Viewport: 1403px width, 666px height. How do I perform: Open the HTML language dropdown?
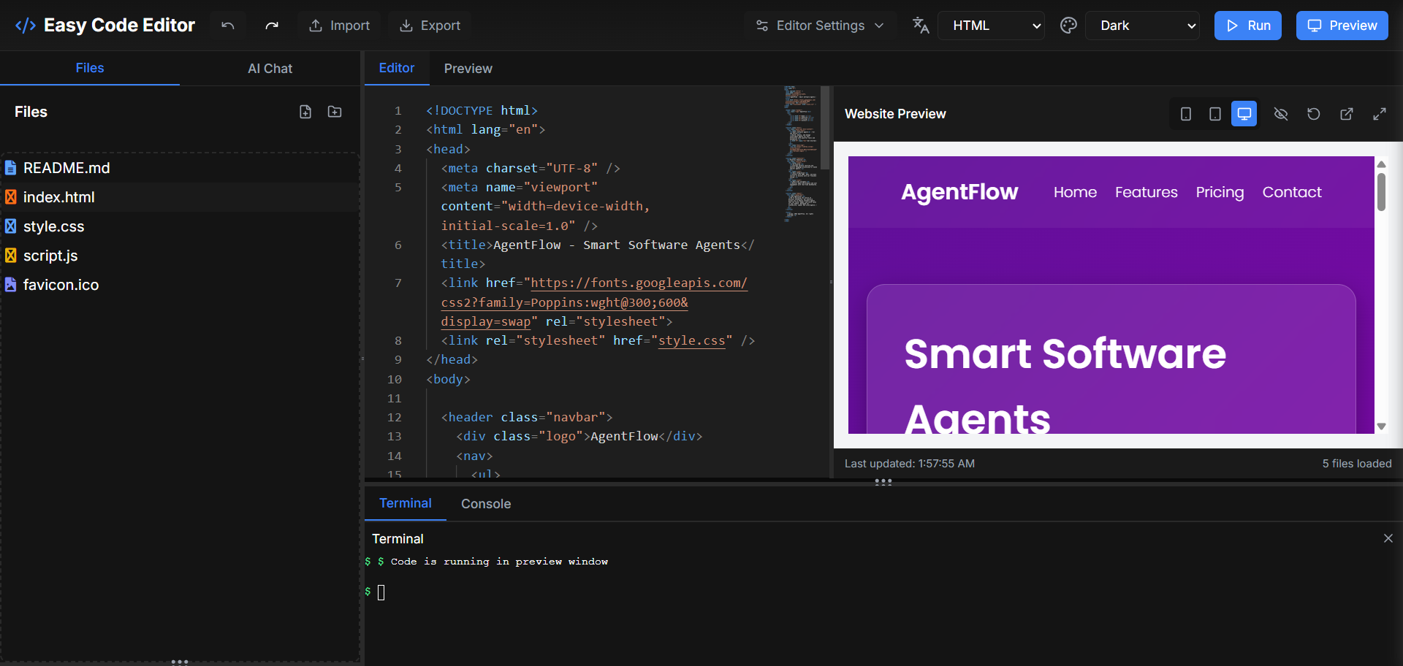(x=992, y=26)
